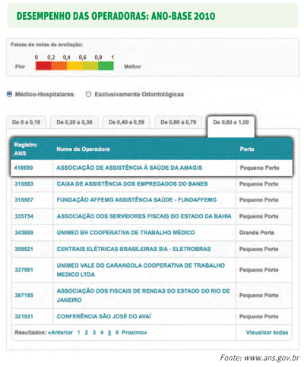Image resolution: width=304 pixels, height=367 pixels.
Task: Click the Nome da Operadora column header
Action: point(83,149)
